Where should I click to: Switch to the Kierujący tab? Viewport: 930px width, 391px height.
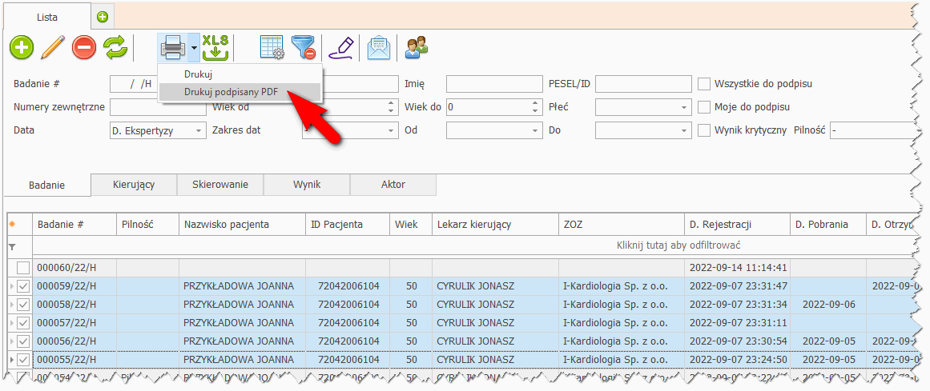(133, 185)
